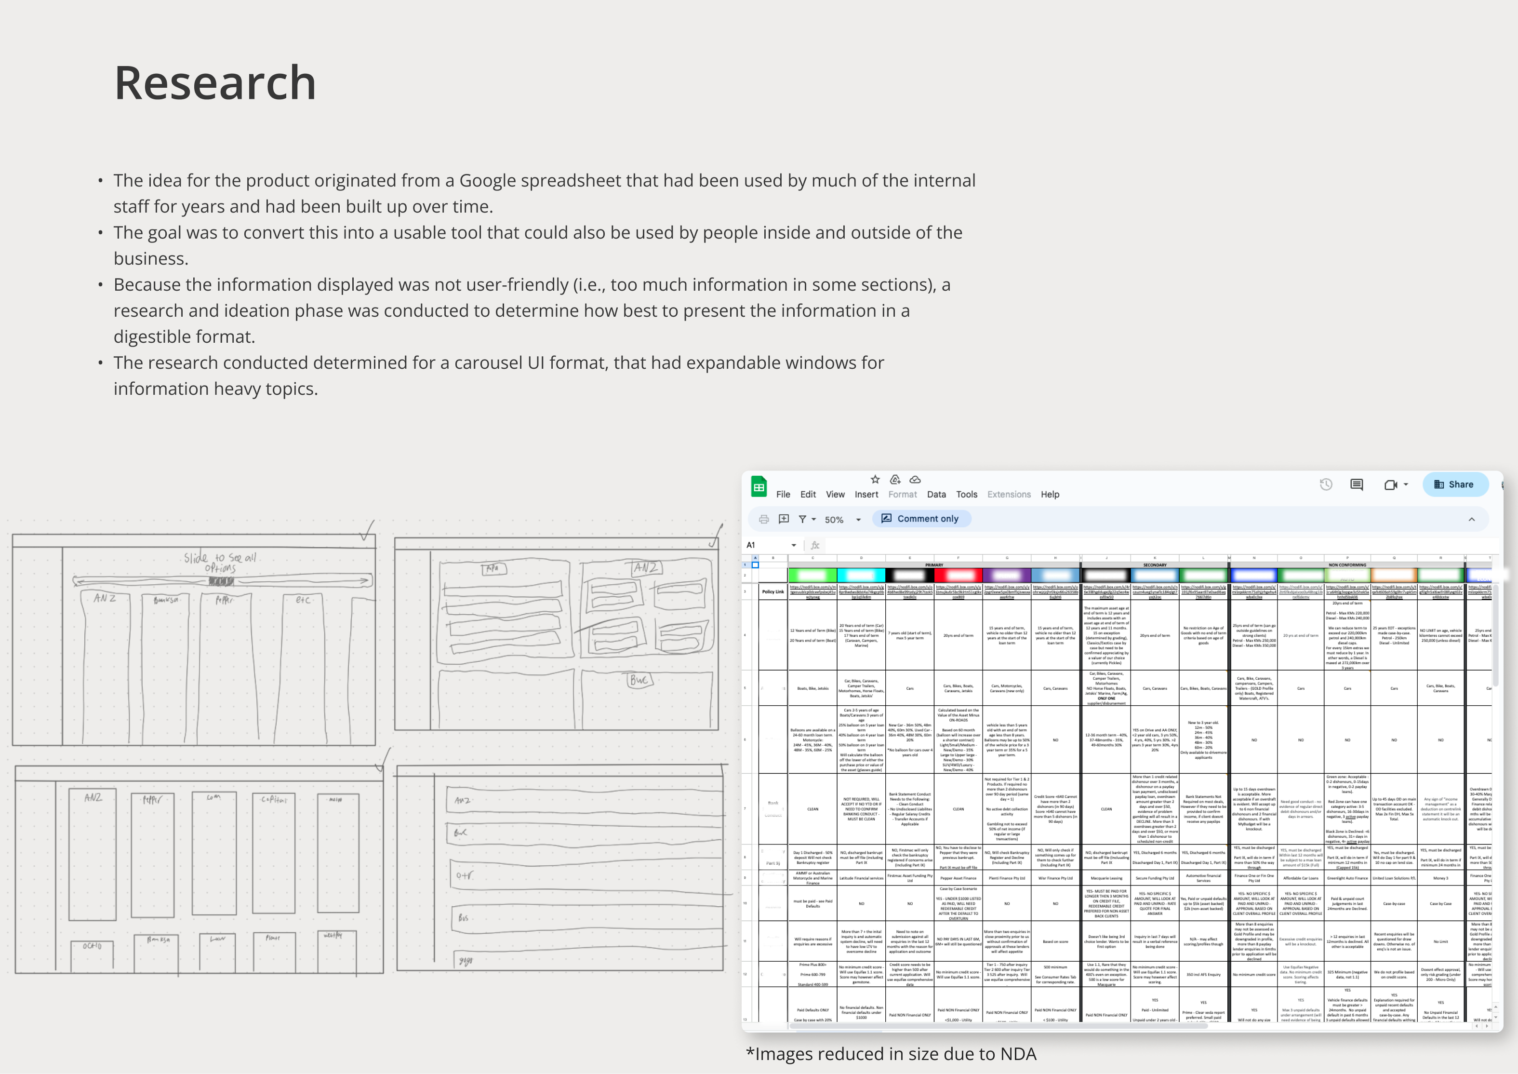Click the formula bar input field
The height and width of the screenshot is (1074, 1518).
[1124, 546]
